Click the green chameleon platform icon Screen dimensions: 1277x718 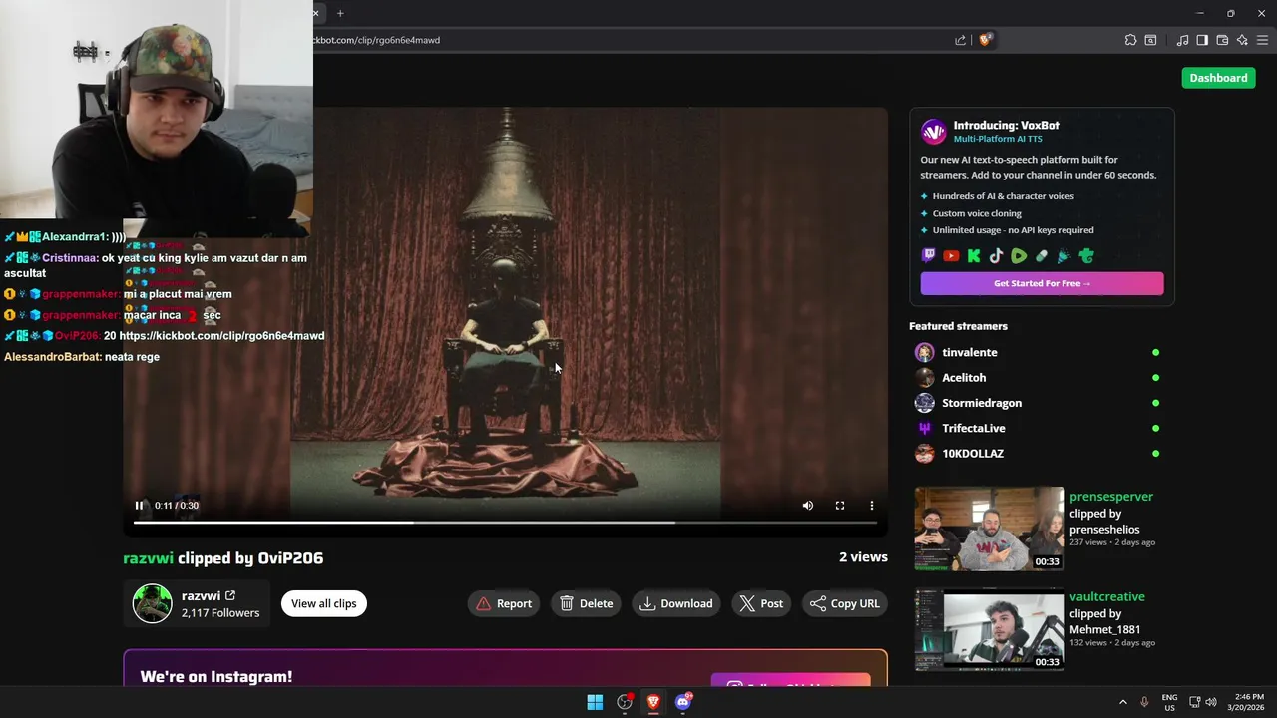[1086, 256]
